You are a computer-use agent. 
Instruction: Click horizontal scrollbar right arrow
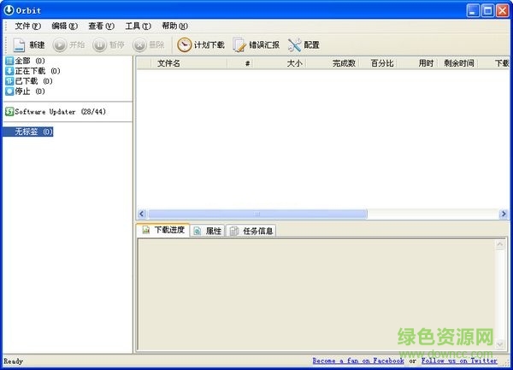click(x=504, y=214)
